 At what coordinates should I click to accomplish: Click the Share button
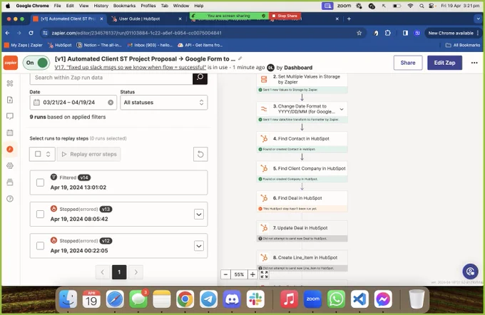408,63
